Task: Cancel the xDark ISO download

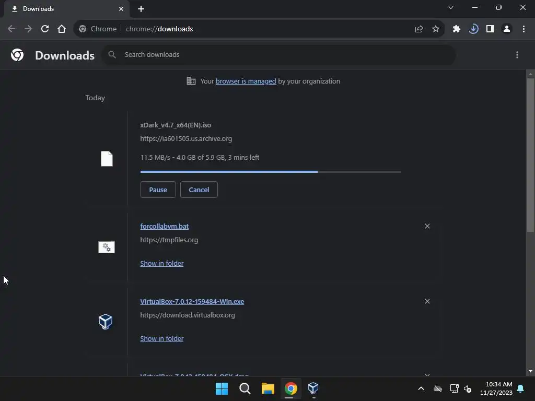Action: 199,190
